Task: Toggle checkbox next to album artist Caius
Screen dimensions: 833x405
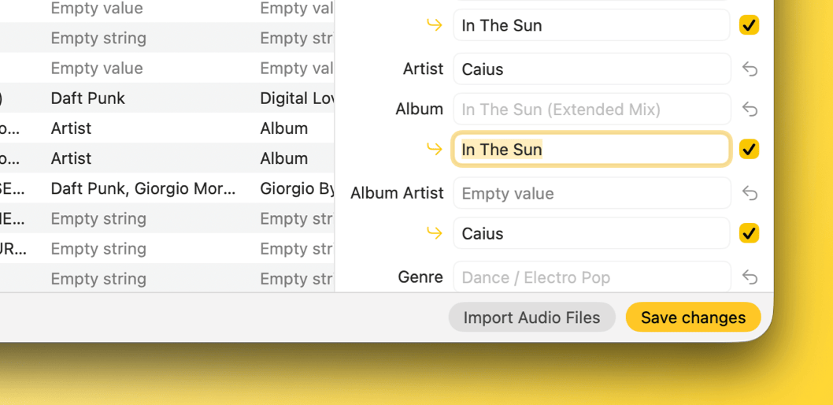Action: 749,233
